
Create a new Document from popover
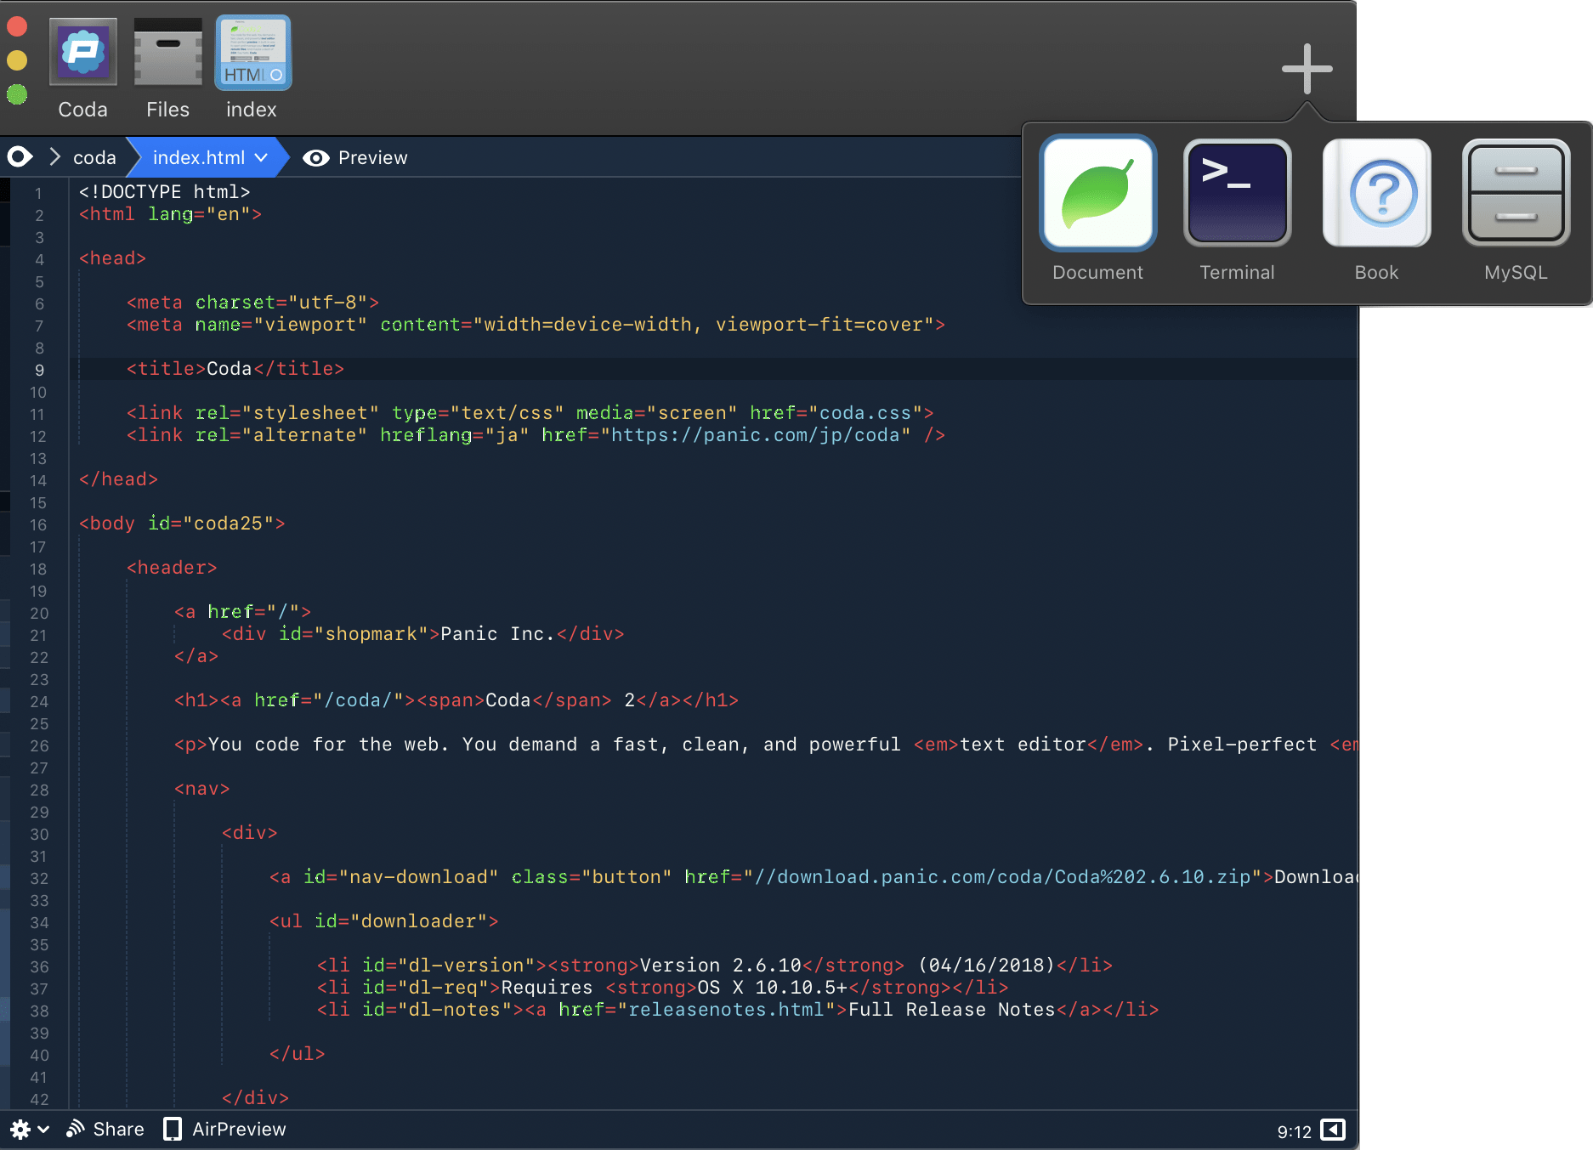coord(1097,210)
